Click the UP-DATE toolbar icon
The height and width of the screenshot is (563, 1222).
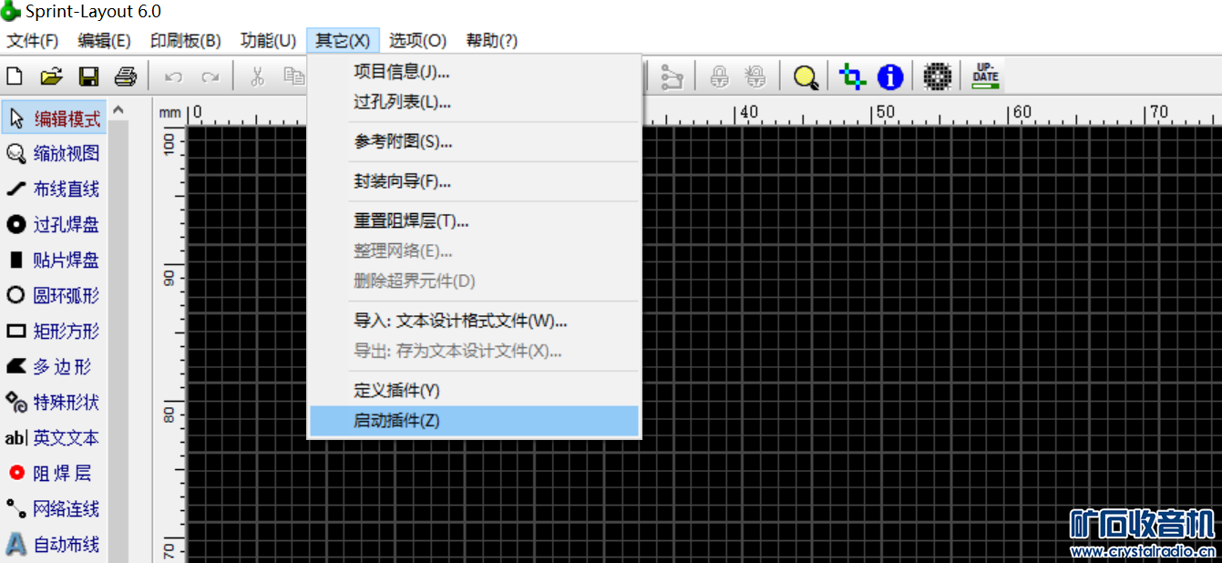(986, 77)
